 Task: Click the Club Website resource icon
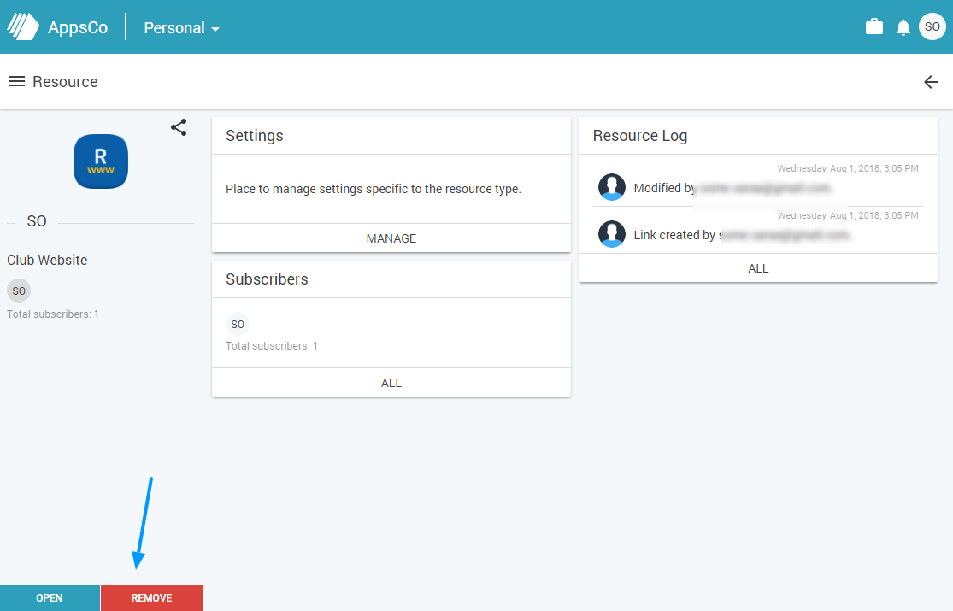click(101, 162)
